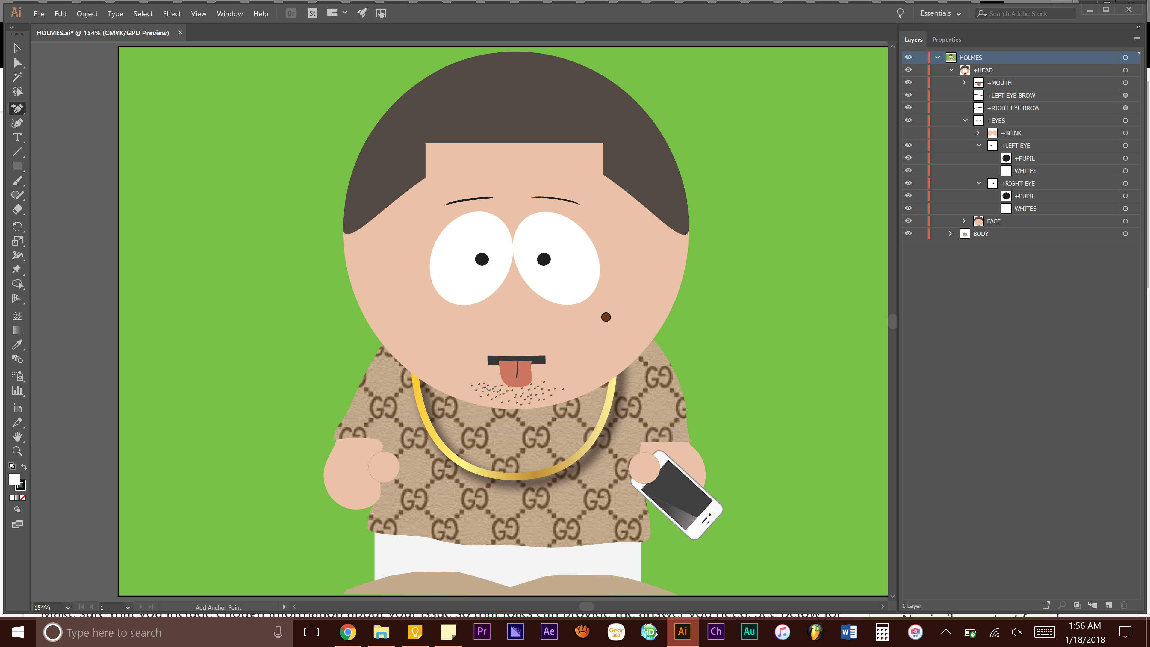Collapse the +HEAD group

[x=951, y=70]
